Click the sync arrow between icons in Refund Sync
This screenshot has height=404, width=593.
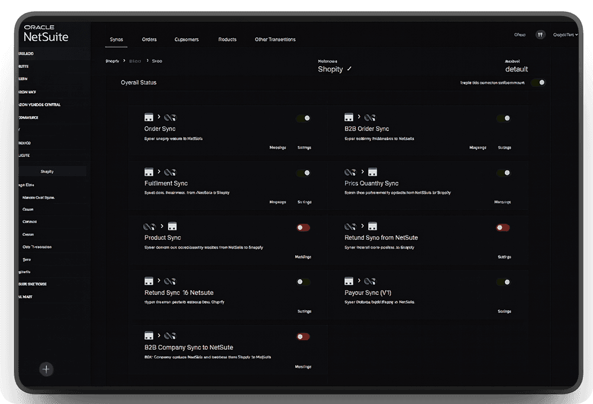159,281
